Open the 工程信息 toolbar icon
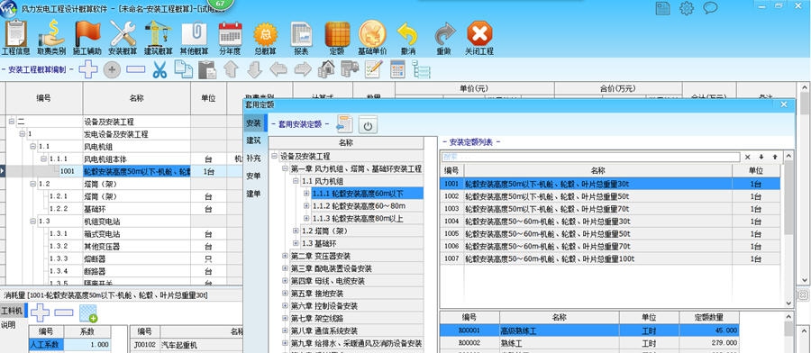This screenshot has height=353, width=811. (x=15, y=37)
